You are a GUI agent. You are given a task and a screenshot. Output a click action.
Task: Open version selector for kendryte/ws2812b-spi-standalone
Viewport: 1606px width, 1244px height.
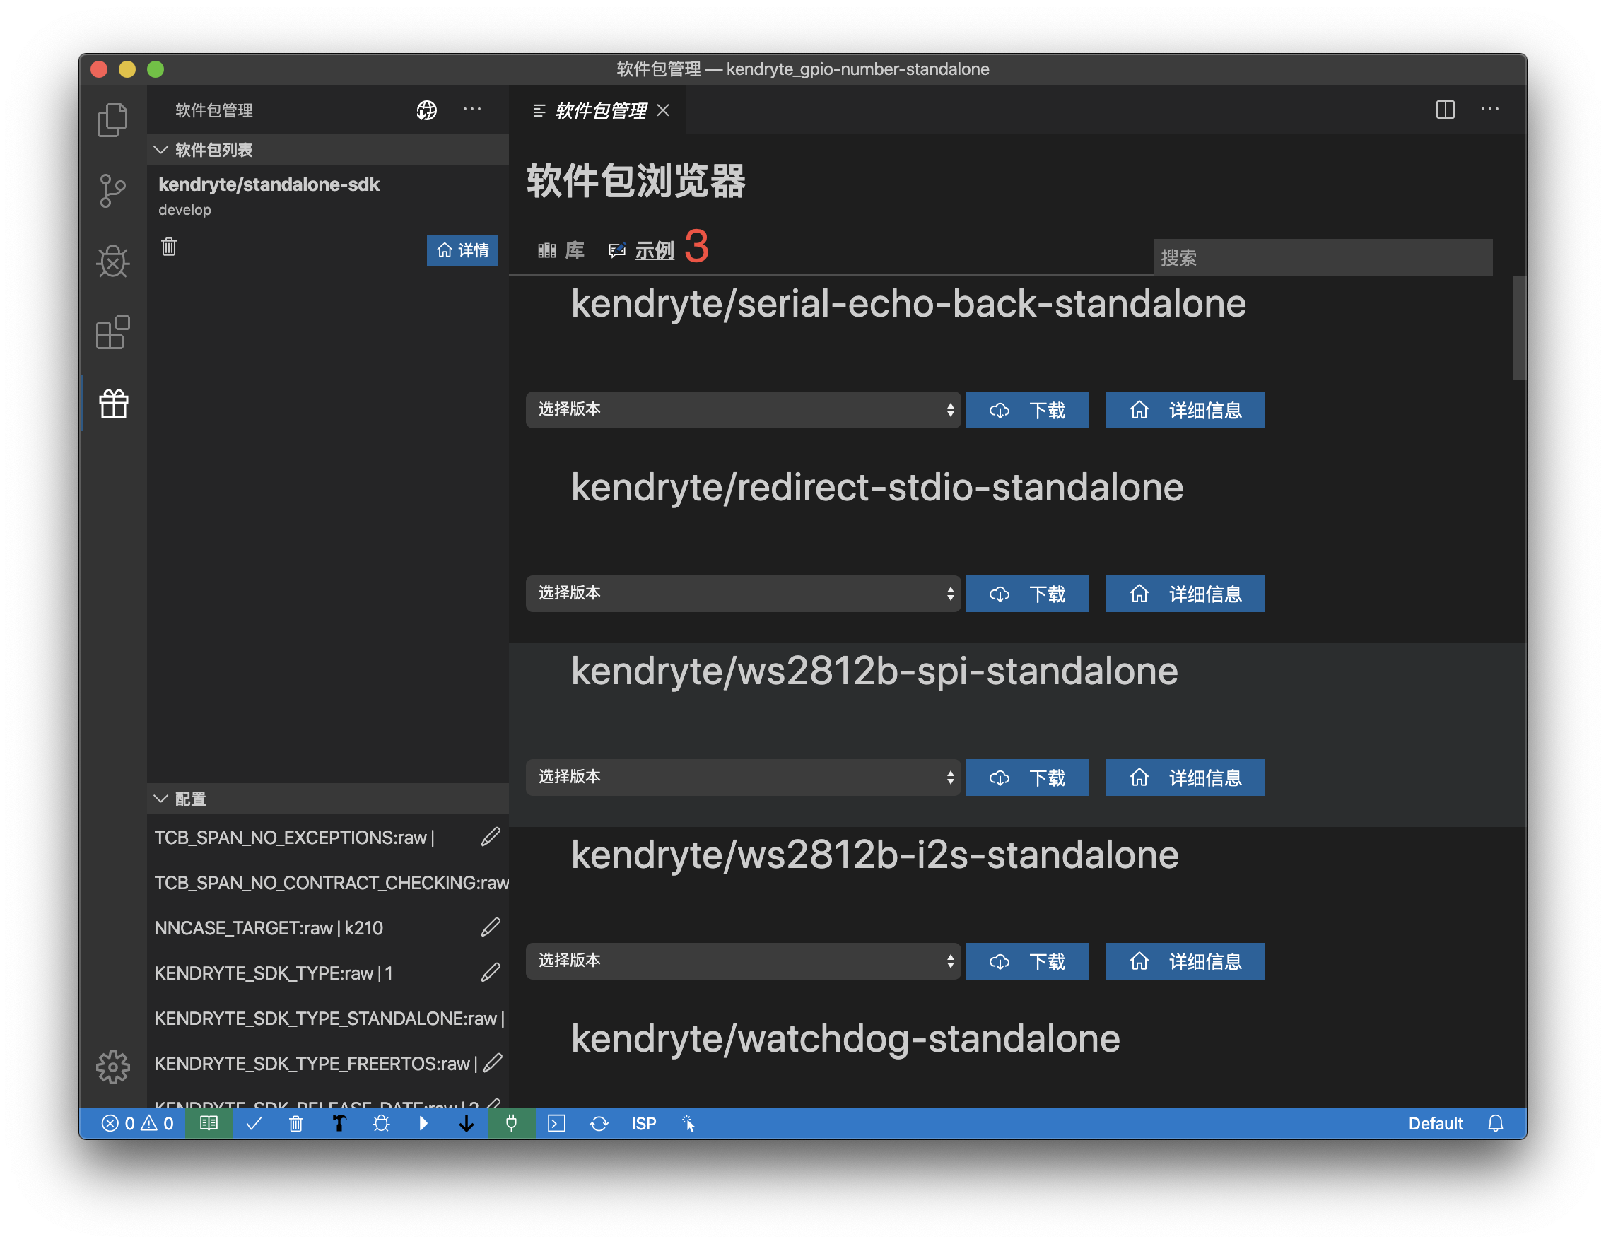pos(743,777)
